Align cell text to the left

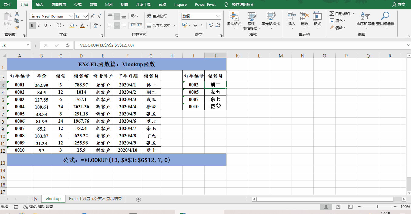(x=110, y=25)
